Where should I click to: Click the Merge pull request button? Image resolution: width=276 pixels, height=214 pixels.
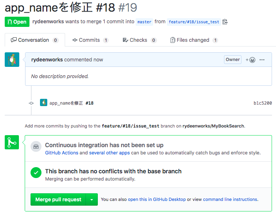coord(58,199)
